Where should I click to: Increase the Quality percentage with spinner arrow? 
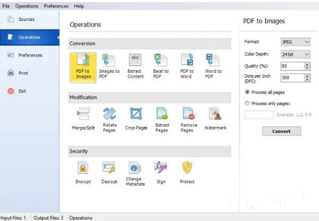tap(307, 64)
